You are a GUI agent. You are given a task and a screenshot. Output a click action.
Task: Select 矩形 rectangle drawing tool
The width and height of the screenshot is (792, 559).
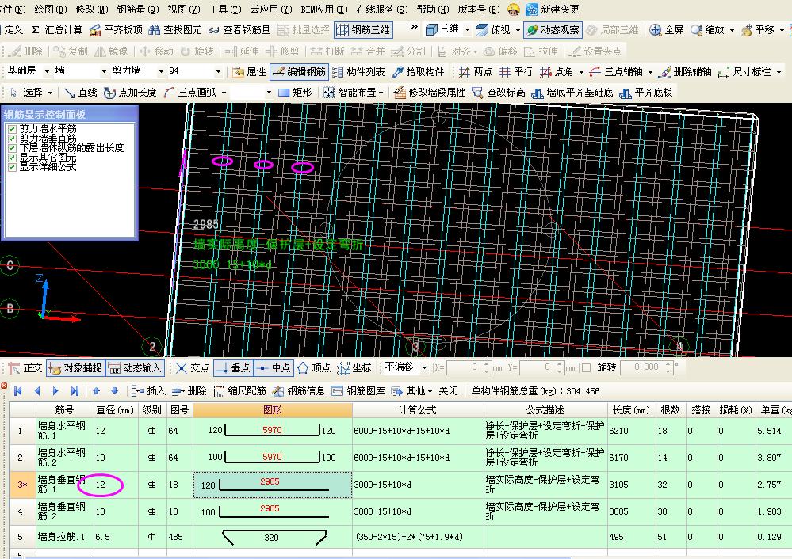[x=294, y=93]
